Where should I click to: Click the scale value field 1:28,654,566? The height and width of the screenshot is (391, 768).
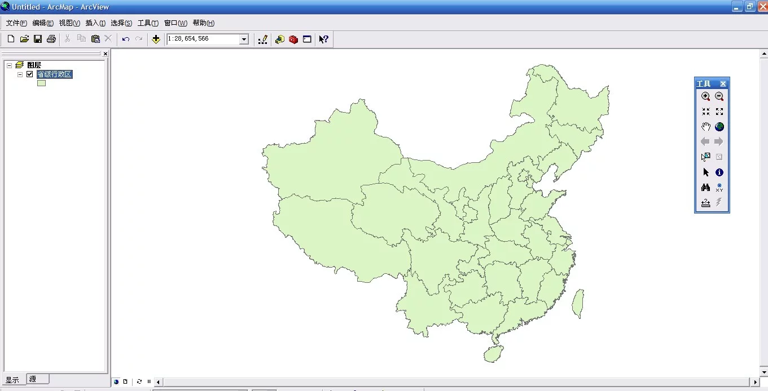click(x=203, y=39)
